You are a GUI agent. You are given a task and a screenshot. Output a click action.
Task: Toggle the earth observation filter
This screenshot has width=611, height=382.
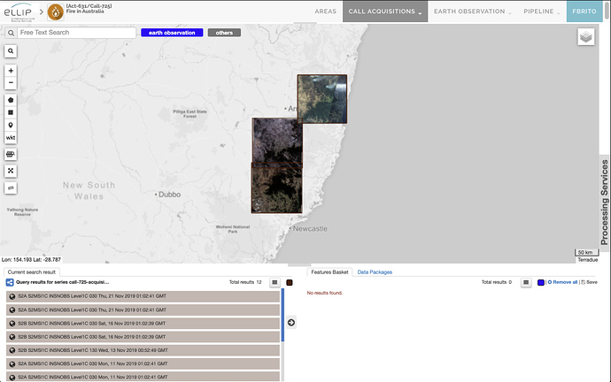point(171,33)
